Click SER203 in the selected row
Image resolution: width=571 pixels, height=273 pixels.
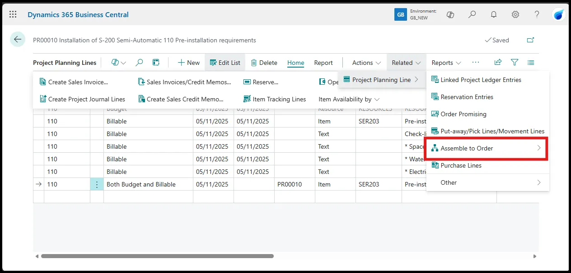(379, 184)
